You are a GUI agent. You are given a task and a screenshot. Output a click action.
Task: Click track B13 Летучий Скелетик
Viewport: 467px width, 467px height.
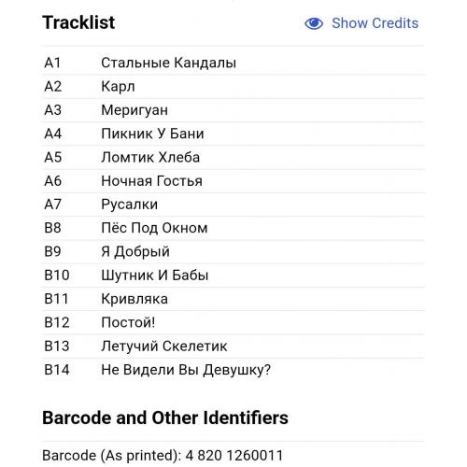point(233,347)
